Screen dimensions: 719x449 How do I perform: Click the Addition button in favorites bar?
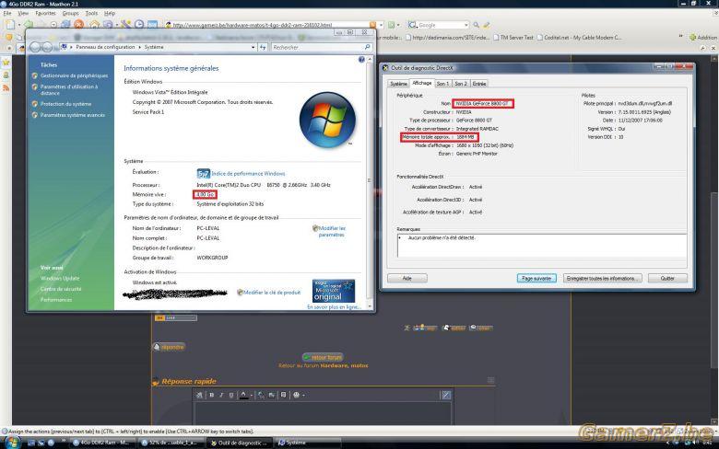[703, 38]
